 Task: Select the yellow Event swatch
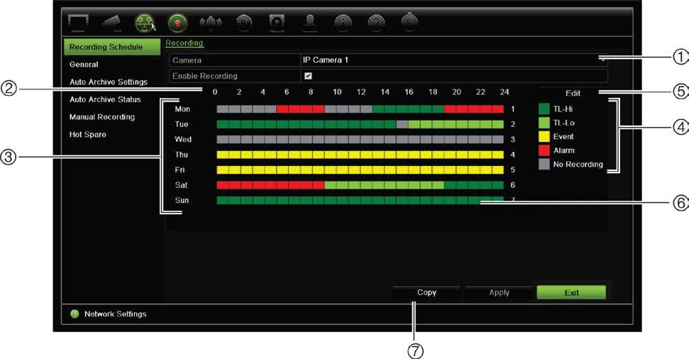[544, 137]
